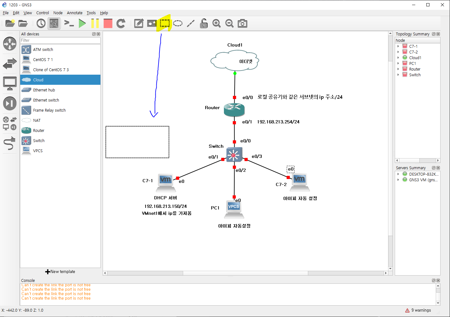450x317 pixels.
Task: Select the Add a note tool
Action: point(139,23)
